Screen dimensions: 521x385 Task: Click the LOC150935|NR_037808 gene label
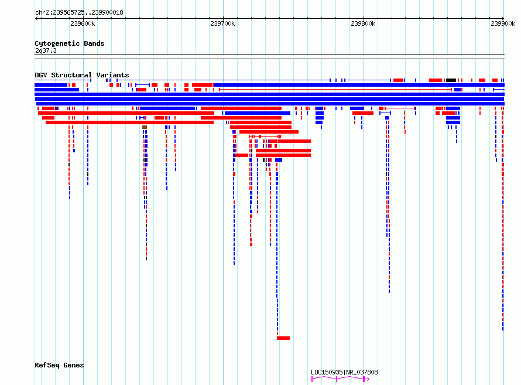[x=344, y=372]
